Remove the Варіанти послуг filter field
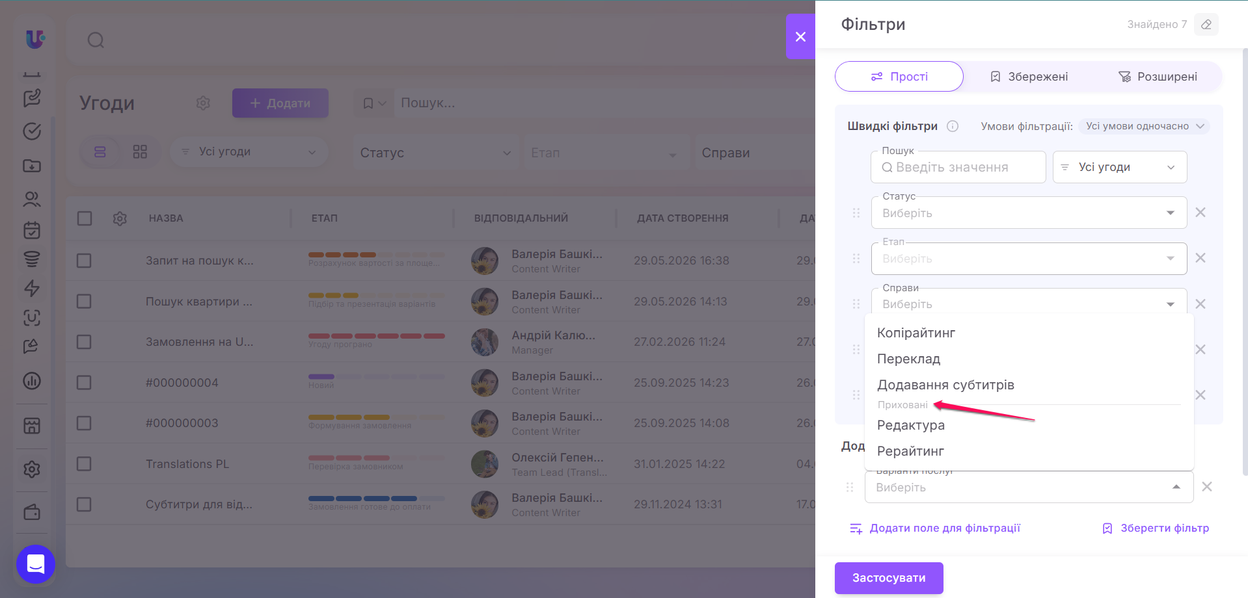The image size is (1248, 598). point(1207,487)
